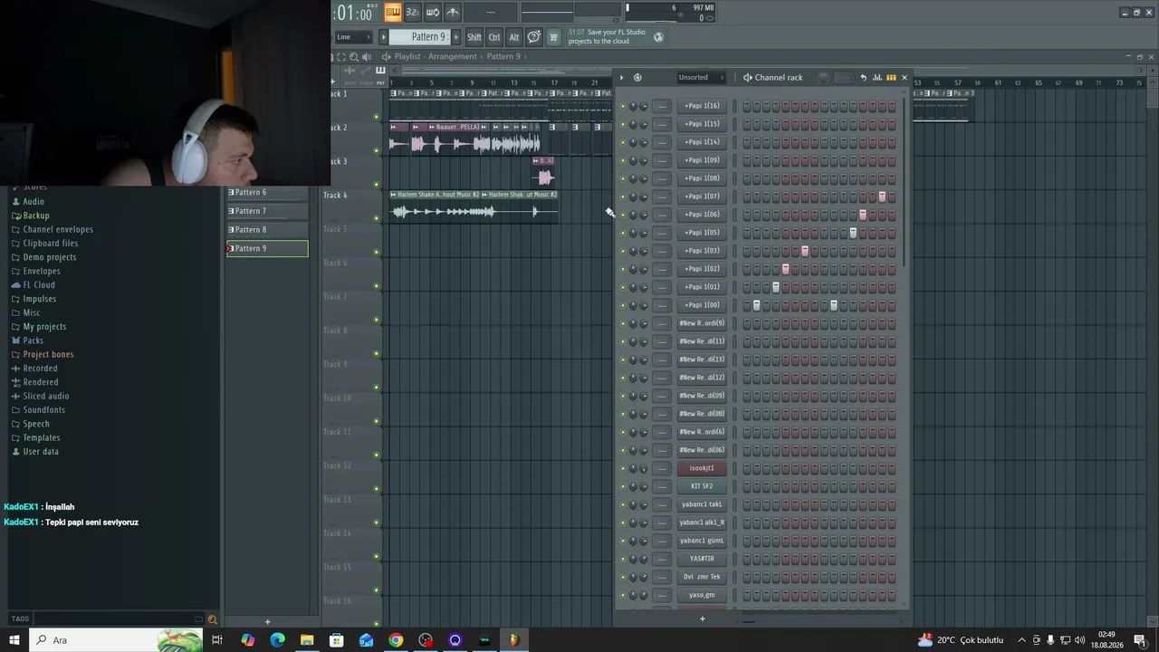The image size is (1159, 652).
Task: Click the globe icon beside cloud hint
Action: 658,37
